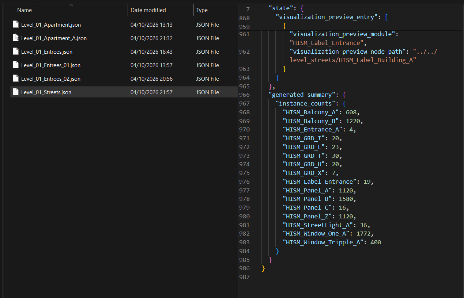
Task: Click the value 1580 on line 978
Action: [346, 199]
